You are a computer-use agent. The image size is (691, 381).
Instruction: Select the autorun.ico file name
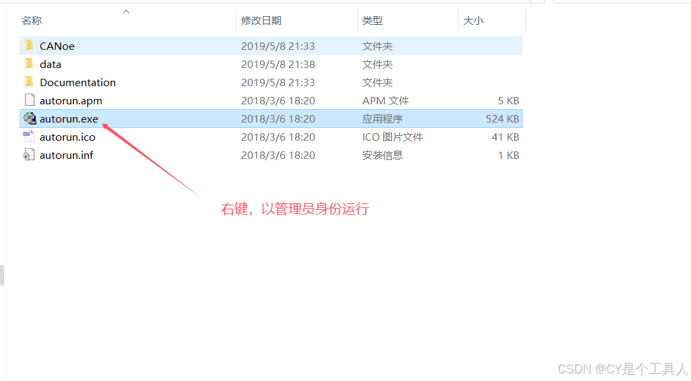click(x=67, y=137)
